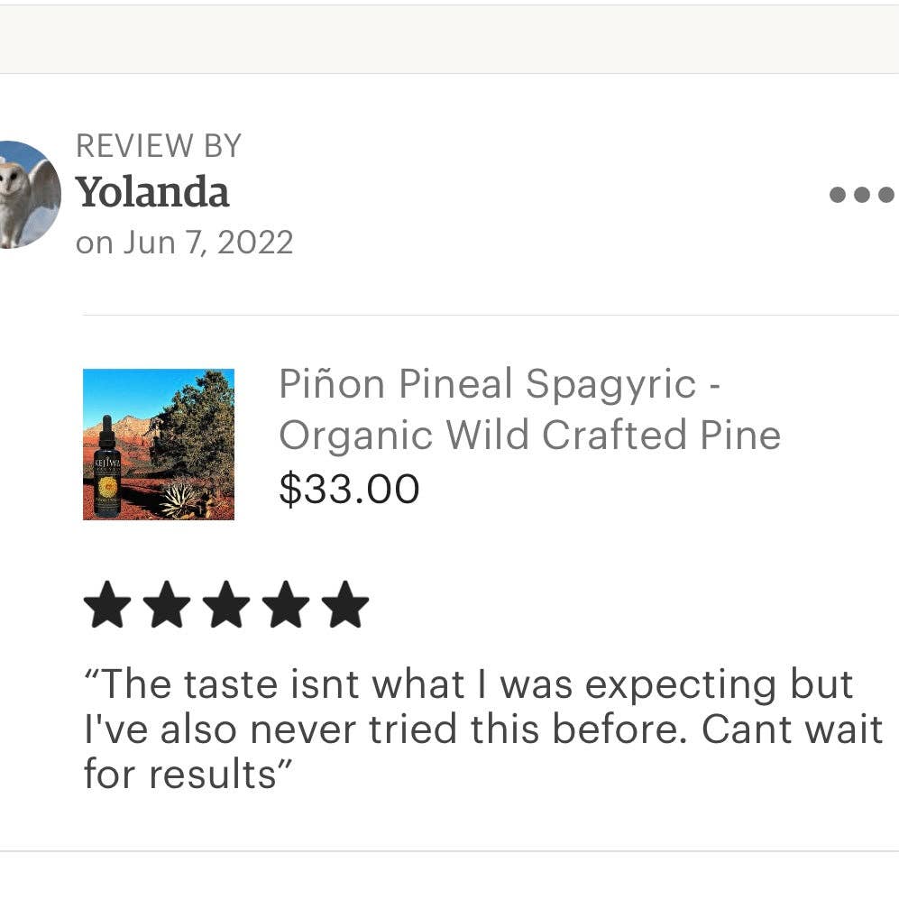This screenshot has width=899, height=899.
Task: Click the fifth star to view full rating
Action: coord(347,604)
